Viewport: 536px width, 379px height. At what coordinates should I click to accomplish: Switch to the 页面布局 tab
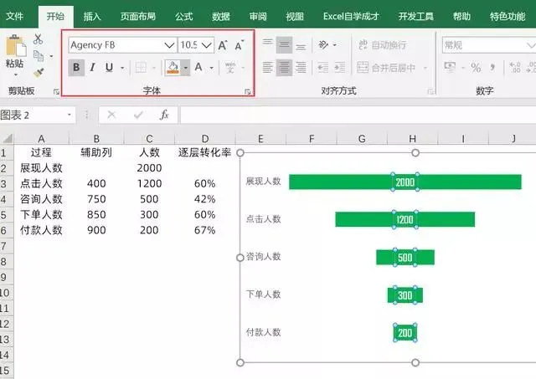[x=138, y=16]
